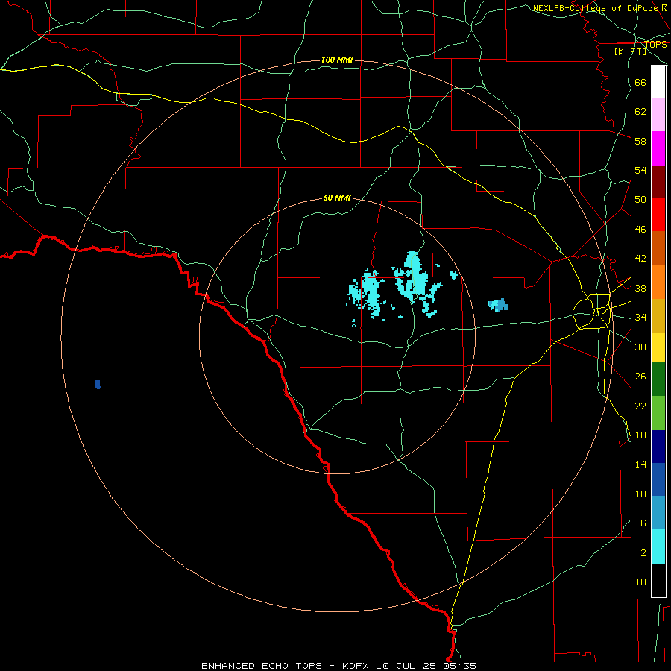Click the legend value "62"

[640, 112]
